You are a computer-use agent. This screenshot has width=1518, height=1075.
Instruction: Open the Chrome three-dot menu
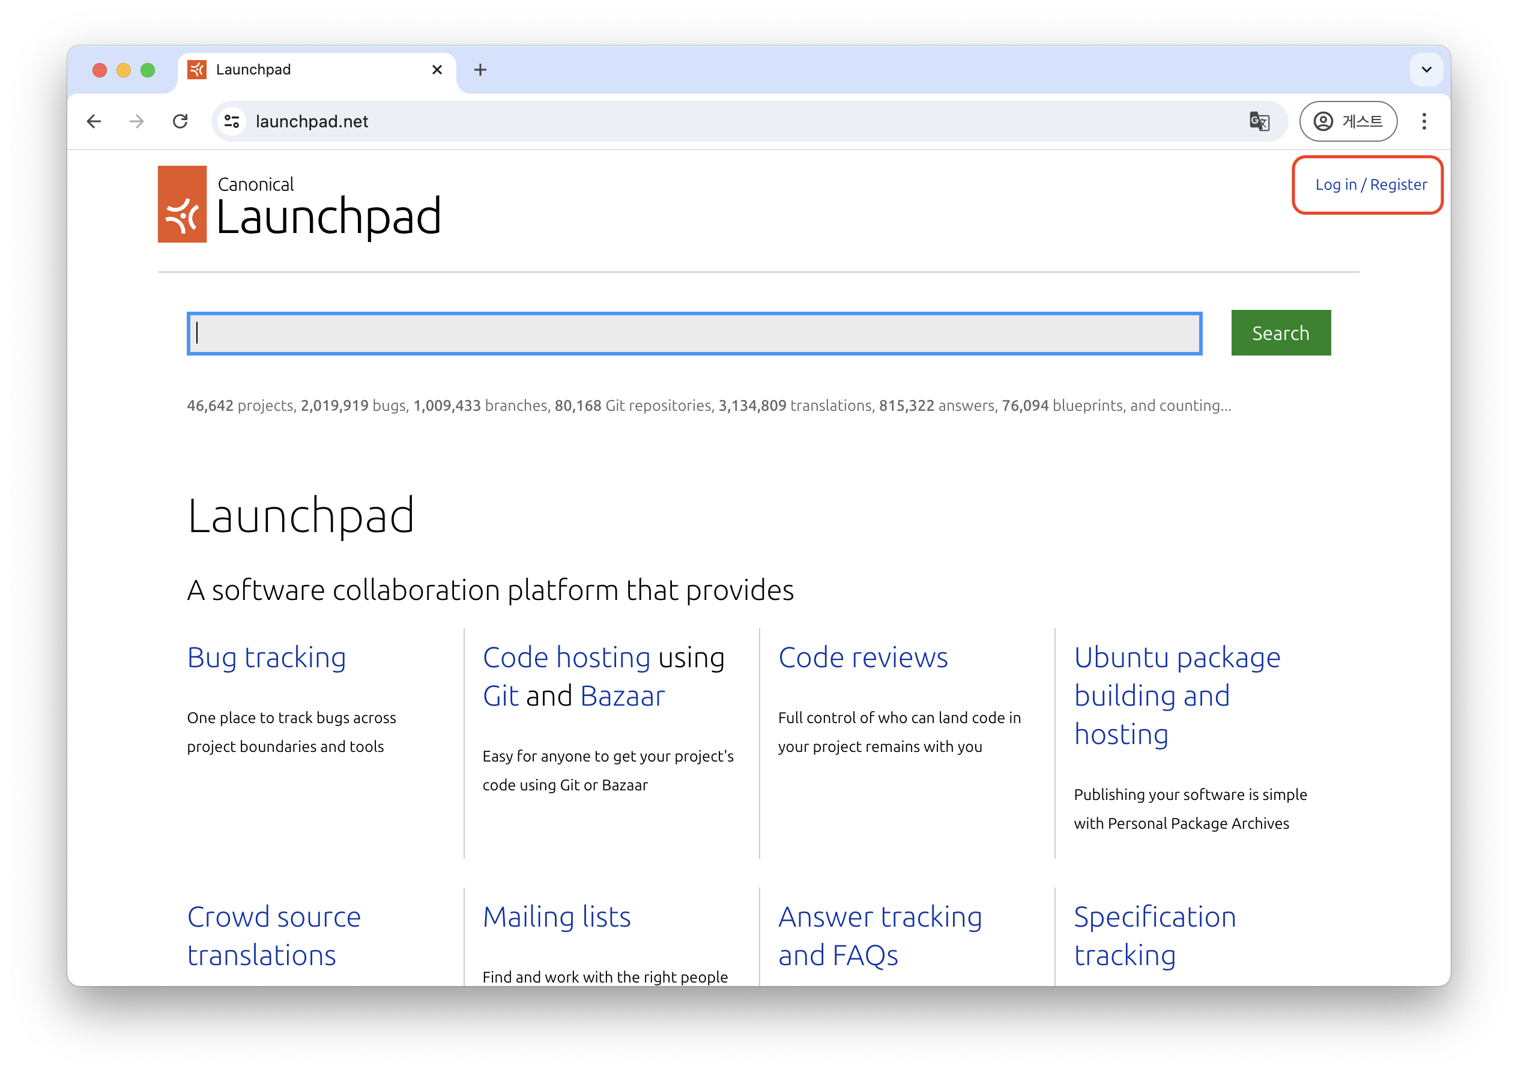1423,121
